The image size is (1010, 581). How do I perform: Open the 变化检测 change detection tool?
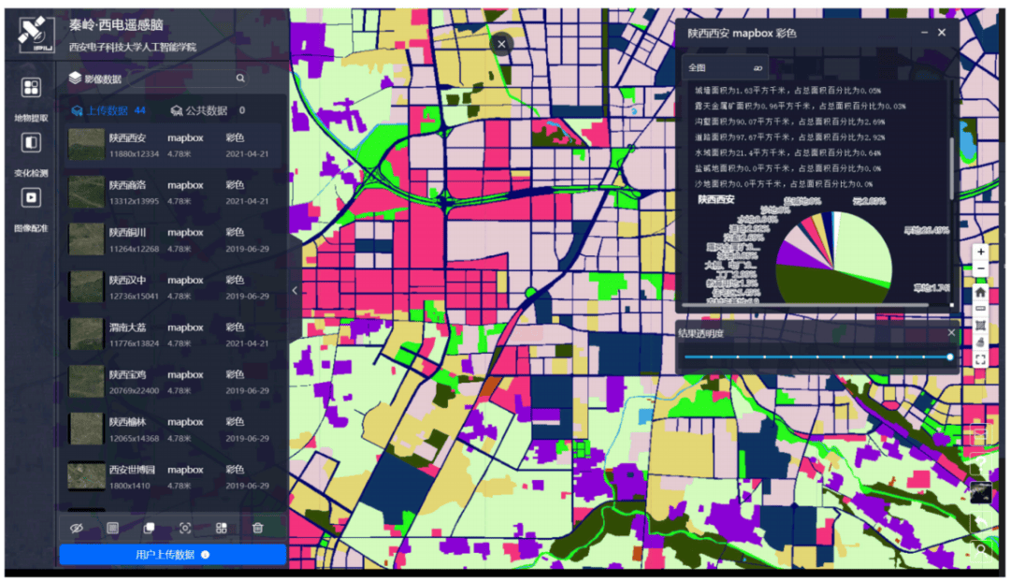coord(31,143)
